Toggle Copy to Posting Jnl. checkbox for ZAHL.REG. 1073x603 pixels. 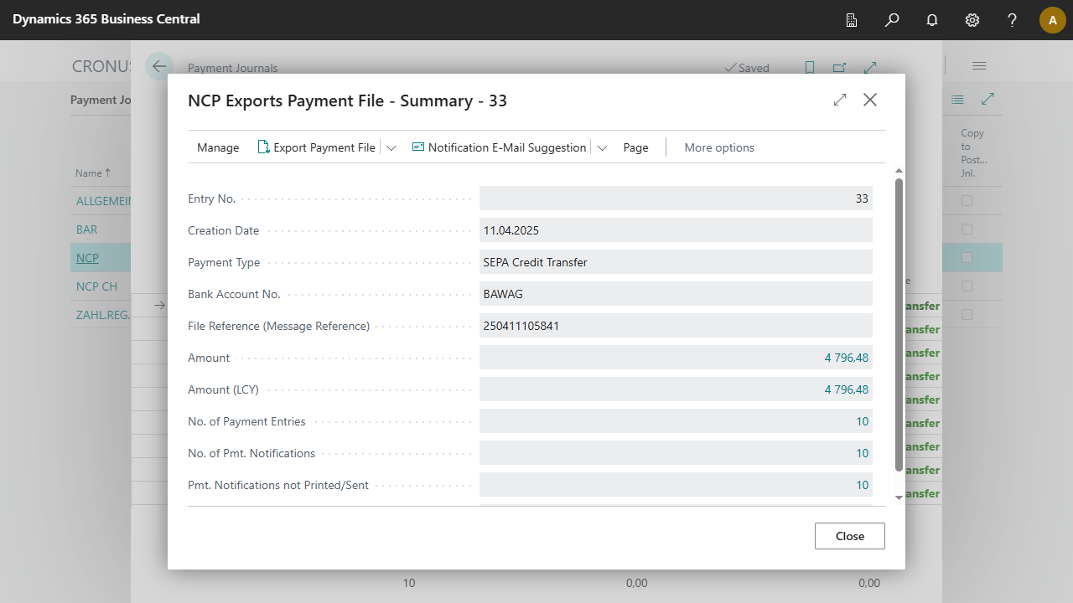pos(967,315)
